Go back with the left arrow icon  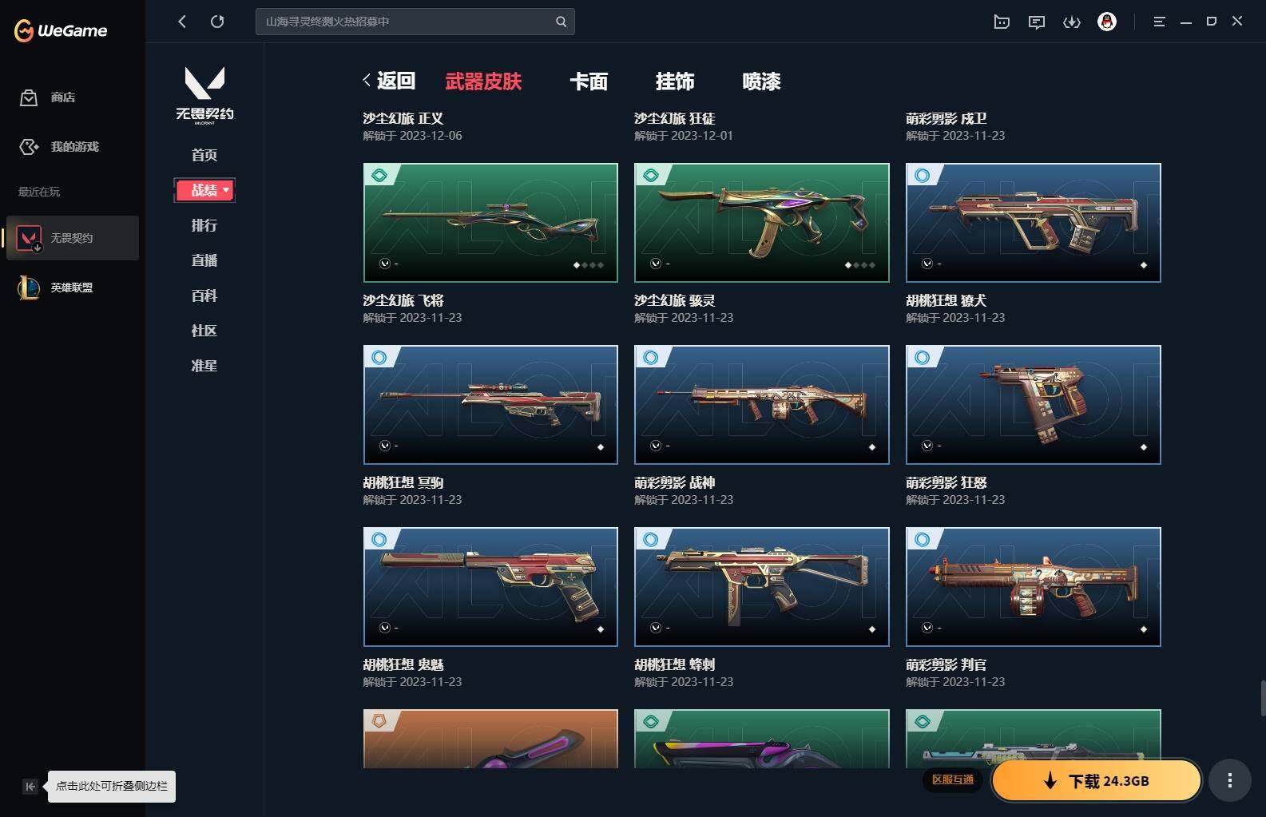click(x=182, y=22)
